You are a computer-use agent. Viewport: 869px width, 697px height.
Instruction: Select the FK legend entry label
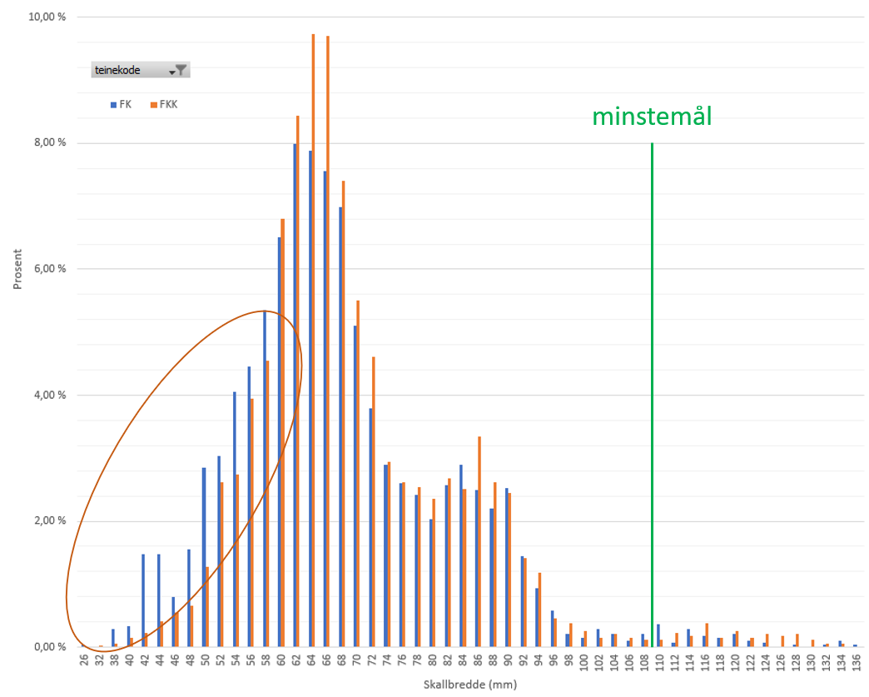[x=126, y=105]
